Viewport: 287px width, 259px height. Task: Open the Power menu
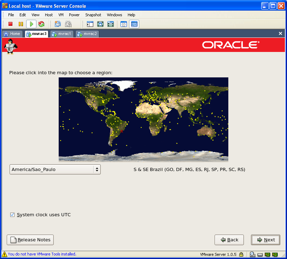[x=74, y=15]
